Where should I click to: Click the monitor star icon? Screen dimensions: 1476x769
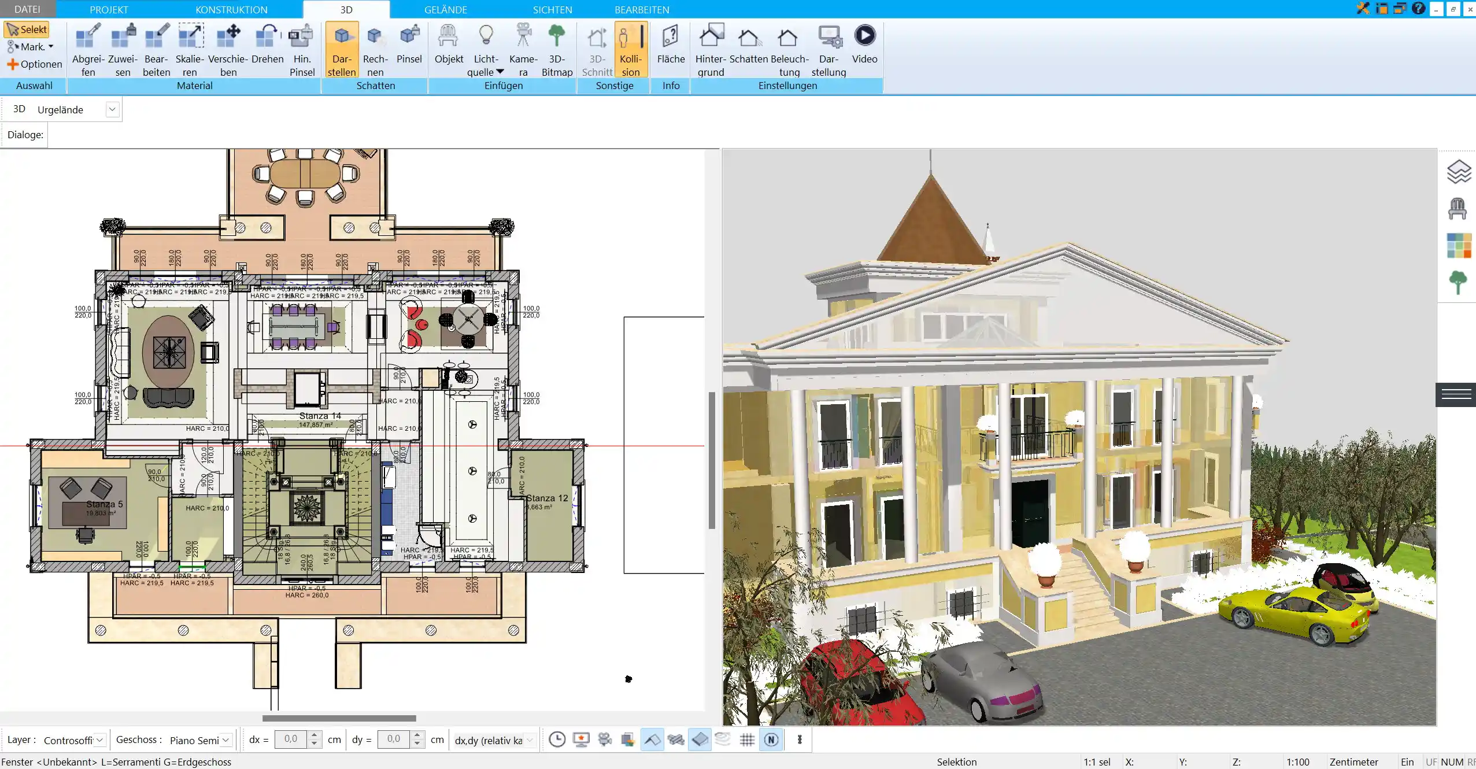(580, 740)
